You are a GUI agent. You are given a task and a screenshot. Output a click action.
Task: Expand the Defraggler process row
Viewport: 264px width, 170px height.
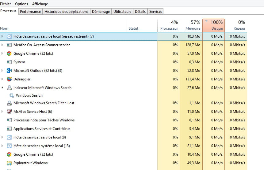[x=2, y=79]
